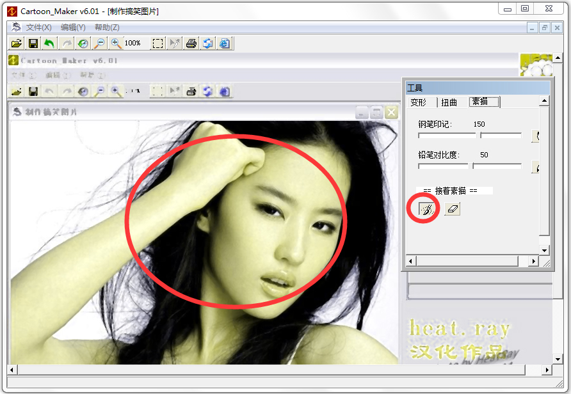Choose the eraser tool in the 工具 panel
Image resolution: width=571 pixels, height=394 pixels.
pyautogui.click(x=453, y=209)
